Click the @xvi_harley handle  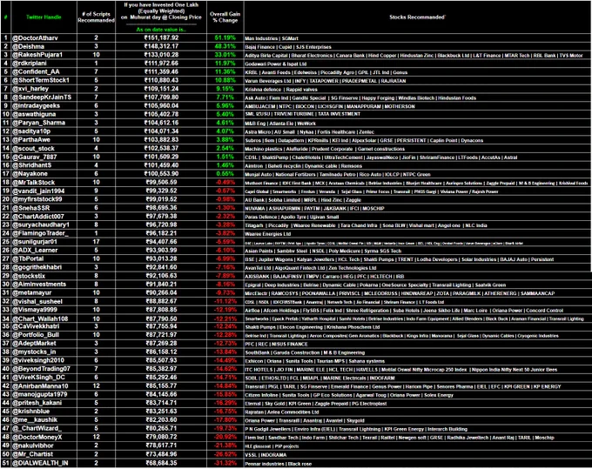30,89
